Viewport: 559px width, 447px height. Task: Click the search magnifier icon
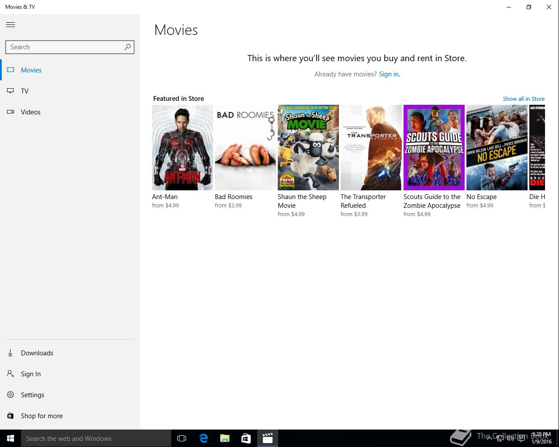(x=128, y=47)
